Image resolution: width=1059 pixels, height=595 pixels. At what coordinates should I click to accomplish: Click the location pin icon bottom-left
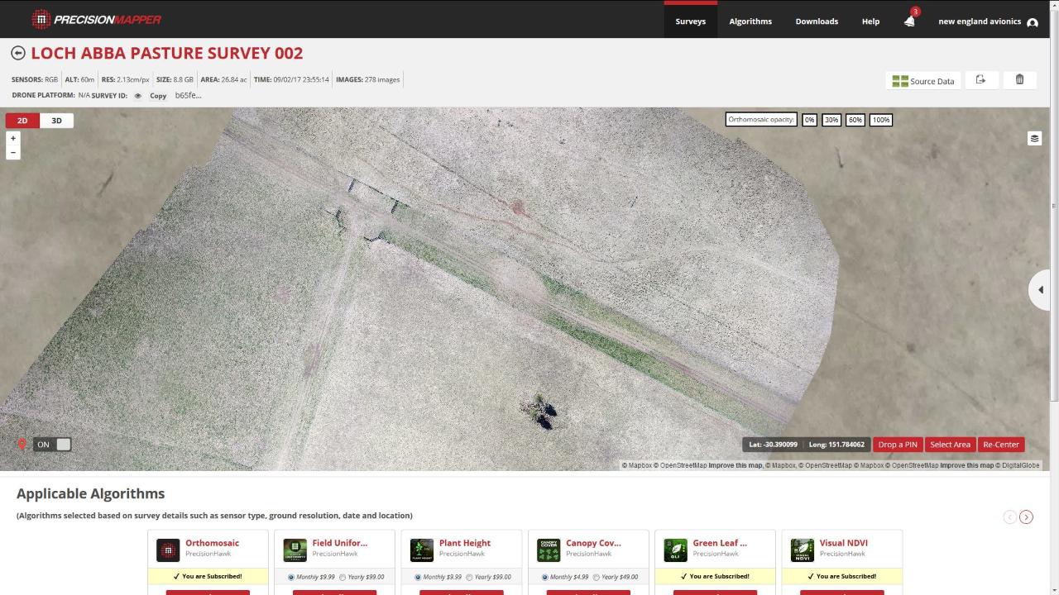[x=22, y=444]
